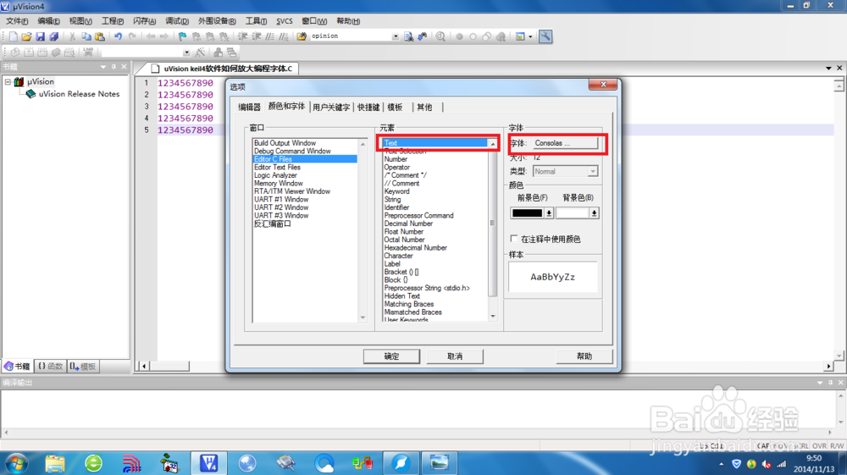Open the books panel menu arrow
Viewport: 847px width, 475px height.
103,67
